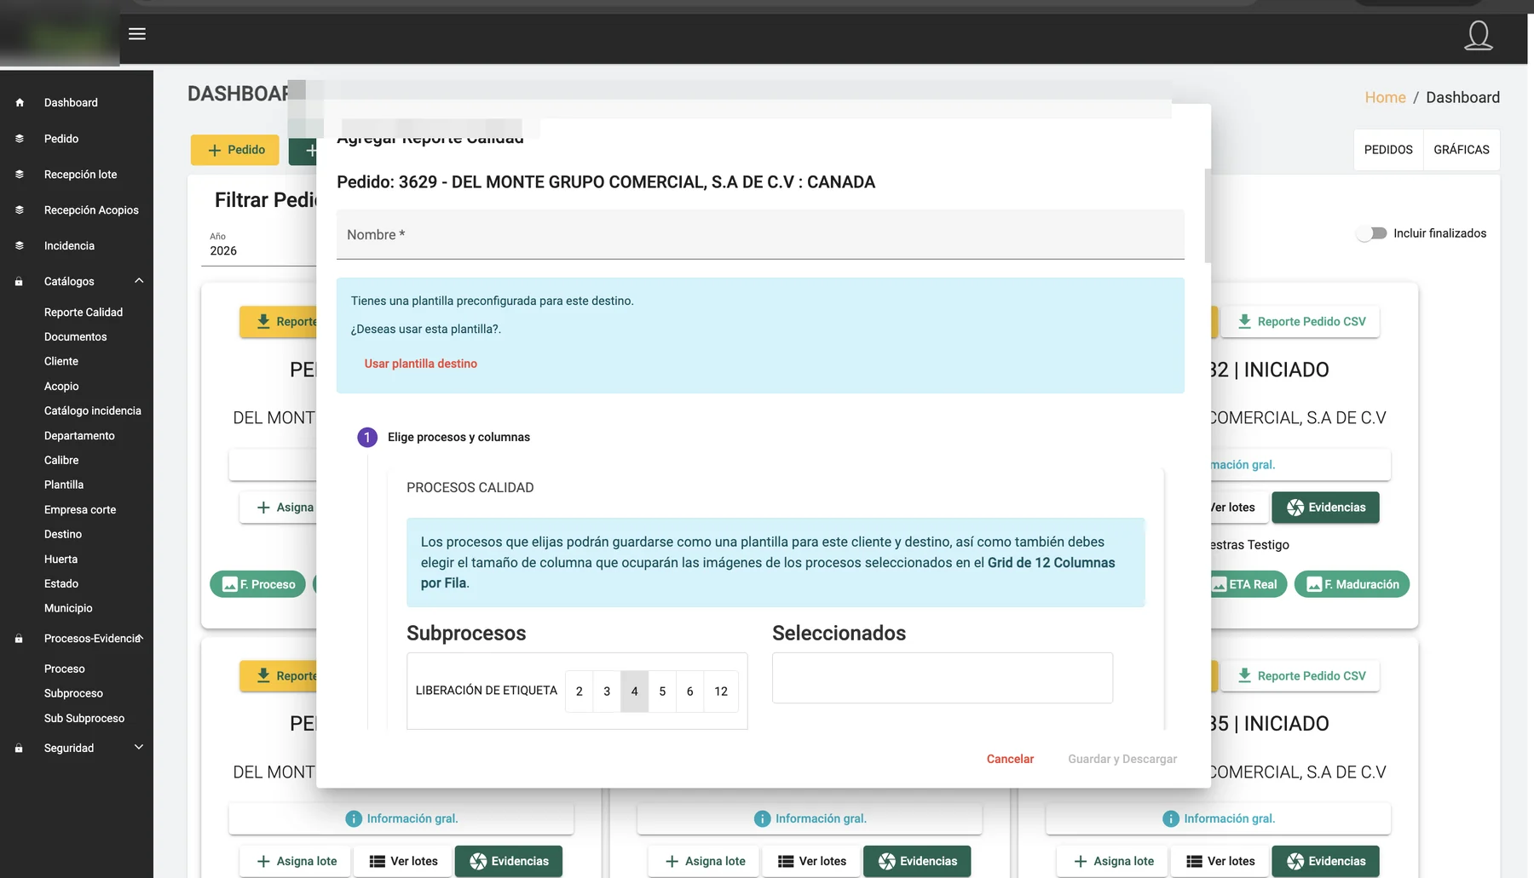The width and height of the screenshot is (1534, 878).
Task: Select column size 6 for LIBERACIÓN DE ETIQUETA
Action: [x=689, y=691]
